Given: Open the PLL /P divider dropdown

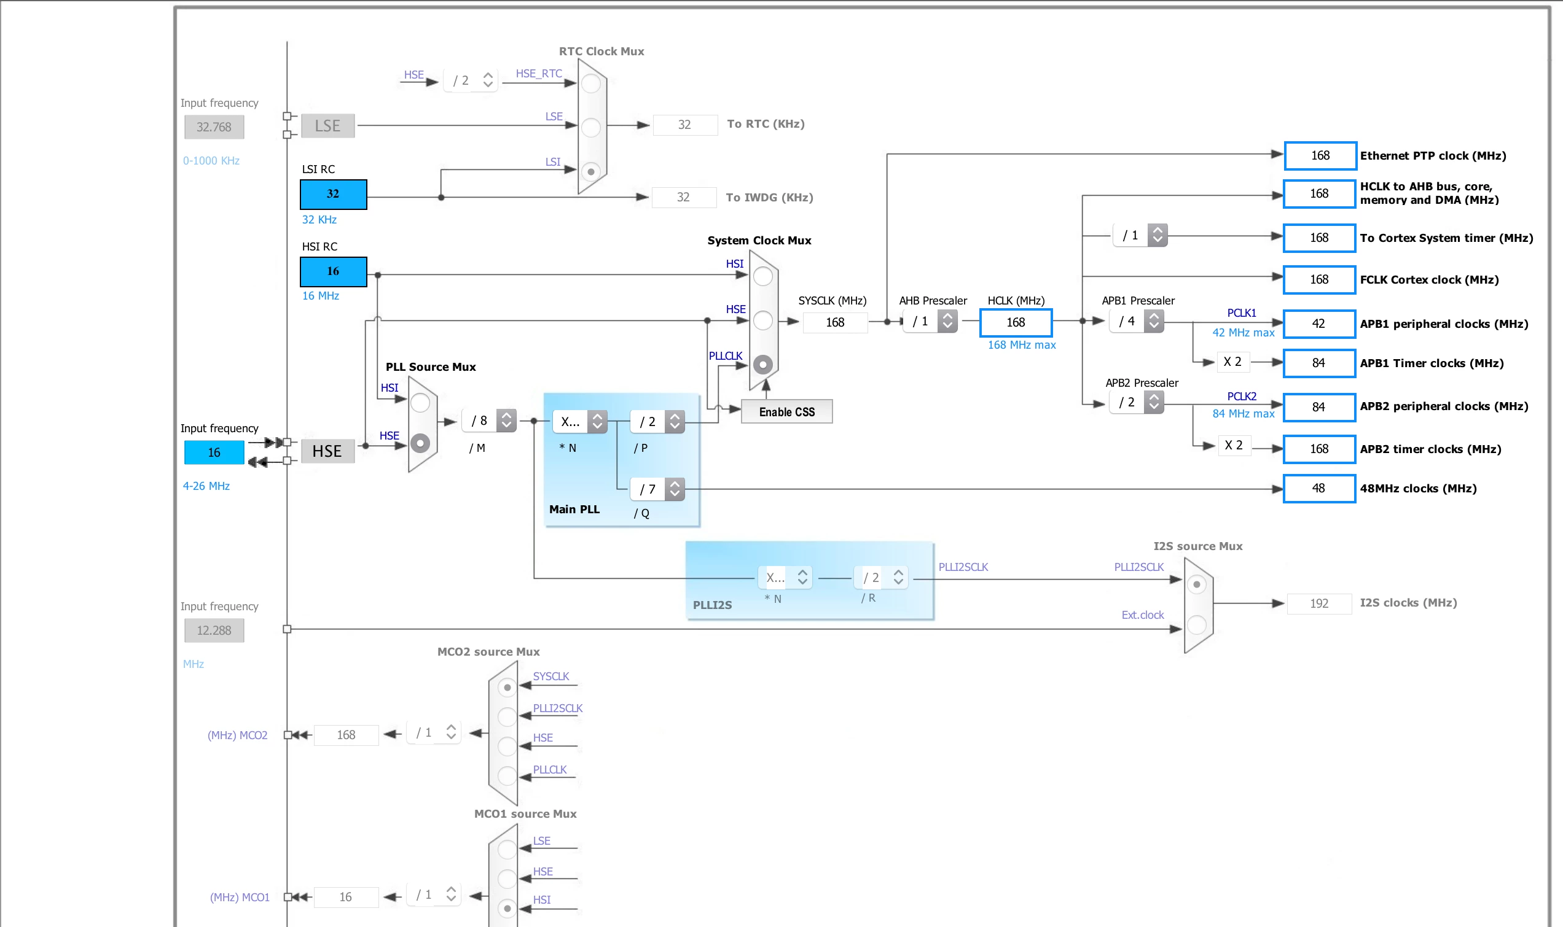Looking at the screenshot, I should point(657,422).
